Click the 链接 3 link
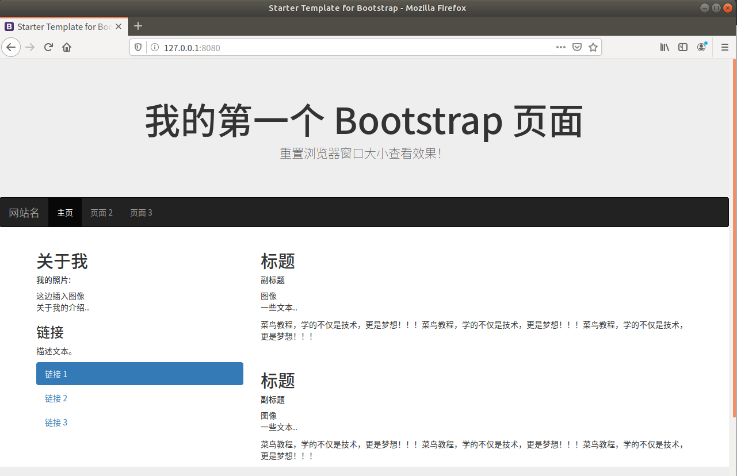 pos(56,423)
